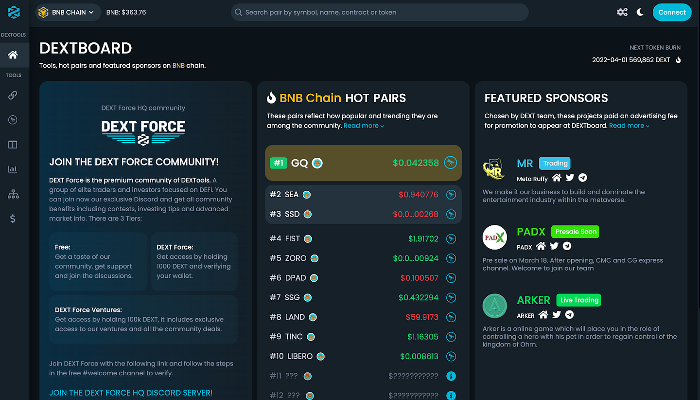Select the Trading badge next to MR
This screenshot has height=400, width=700.
(555, 164)
